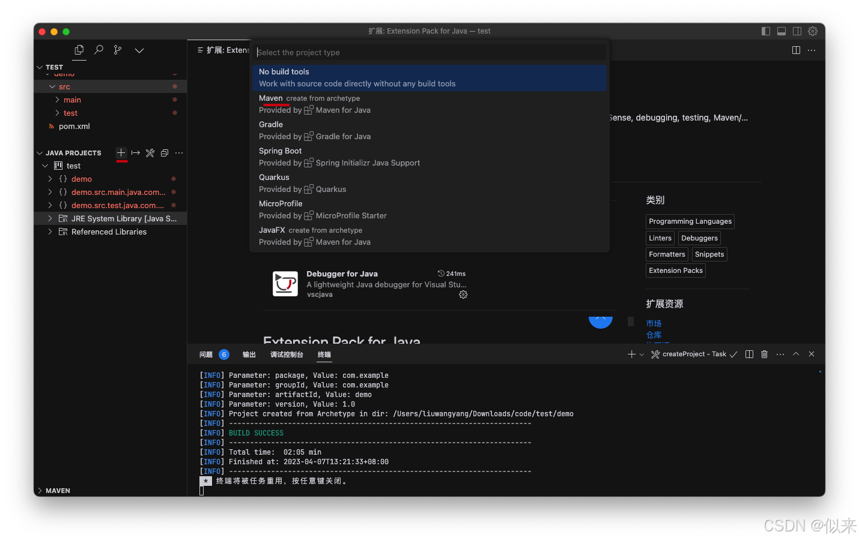This screenshot has width=859, height=541.
Task: Expand Referenced Libraries node
Action: pos(110,232)
